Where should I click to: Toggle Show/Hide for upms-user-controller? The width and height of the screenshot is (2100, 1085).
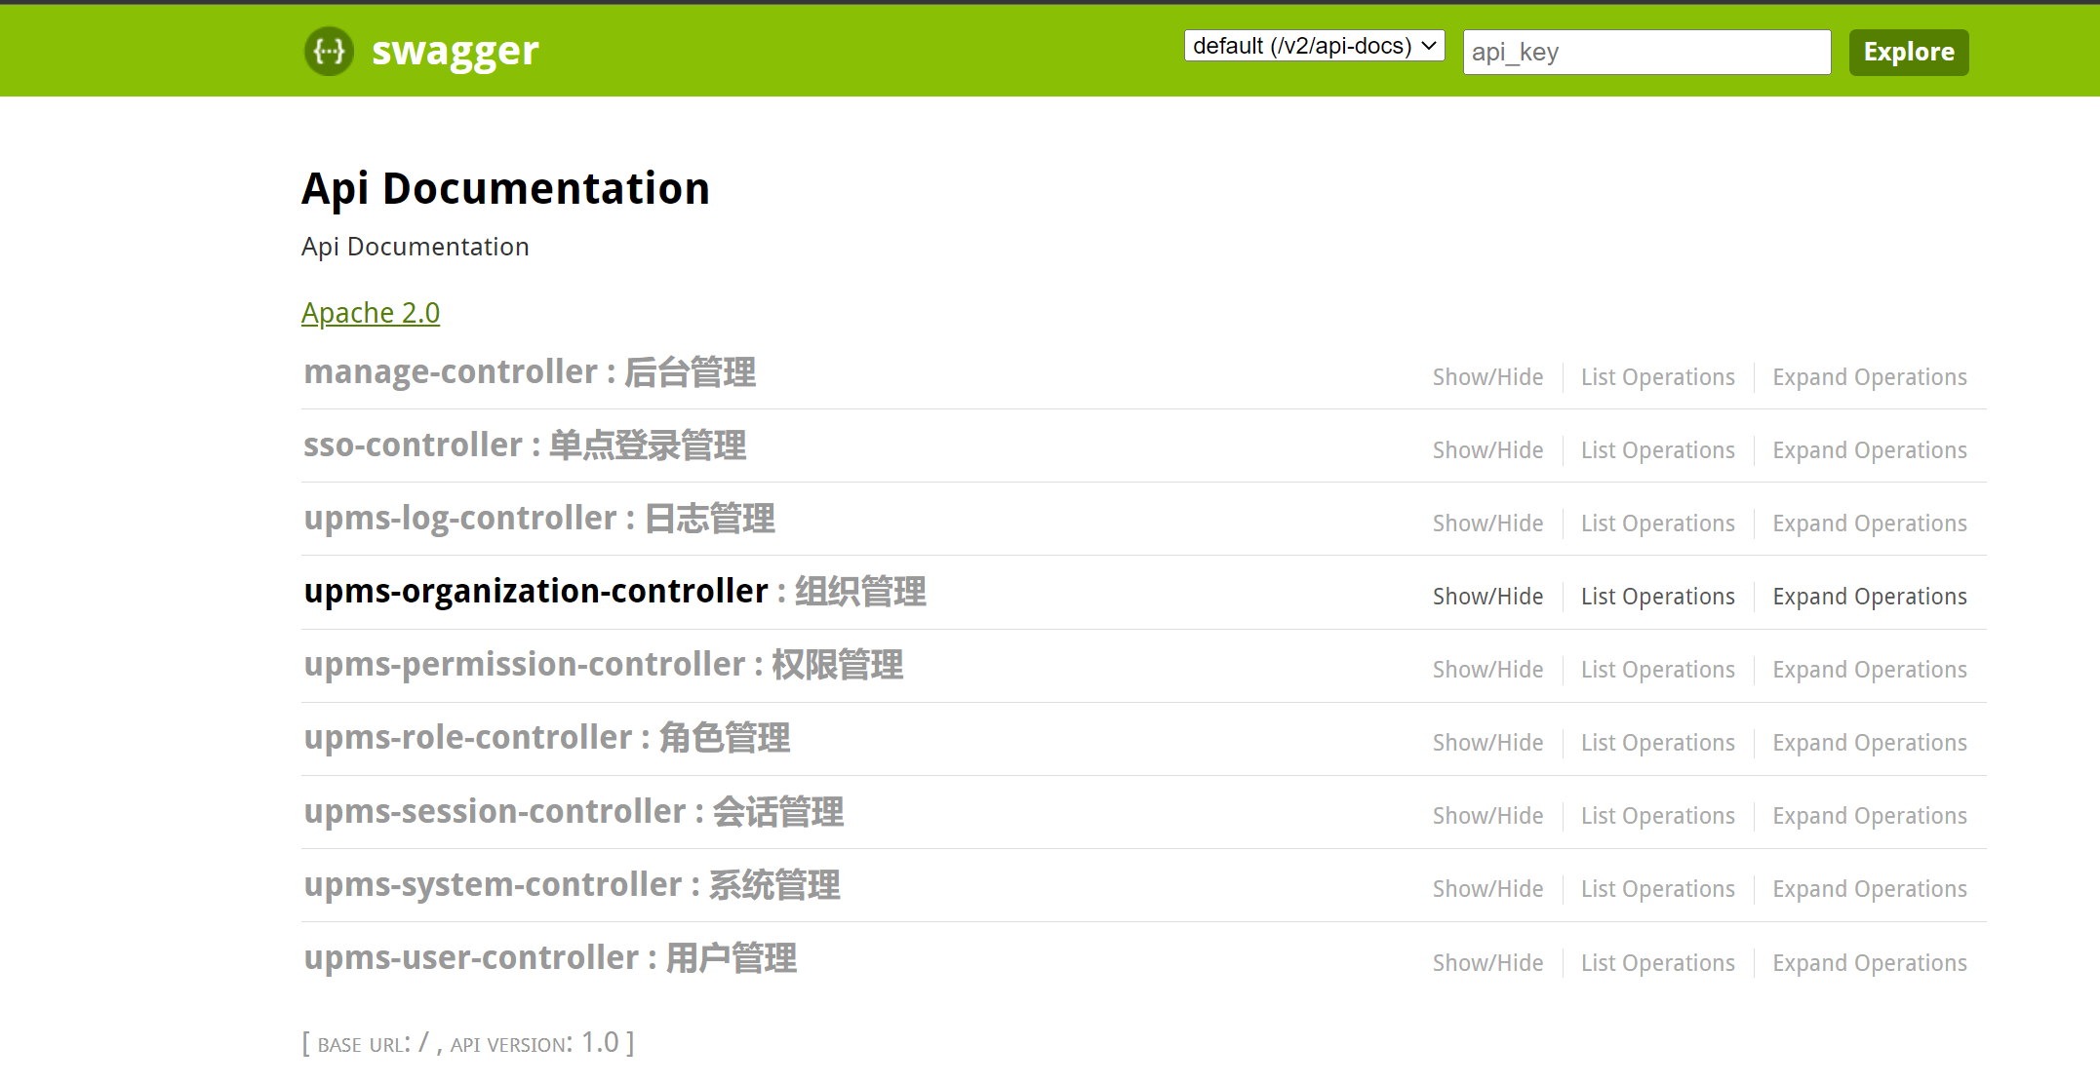tap(1486, 962)
